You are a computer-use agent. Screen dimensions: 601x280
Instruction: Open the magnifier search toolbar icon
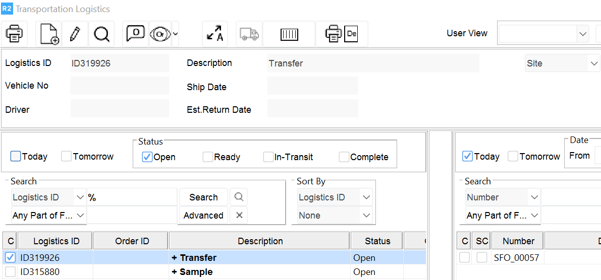tap(101, 34)
